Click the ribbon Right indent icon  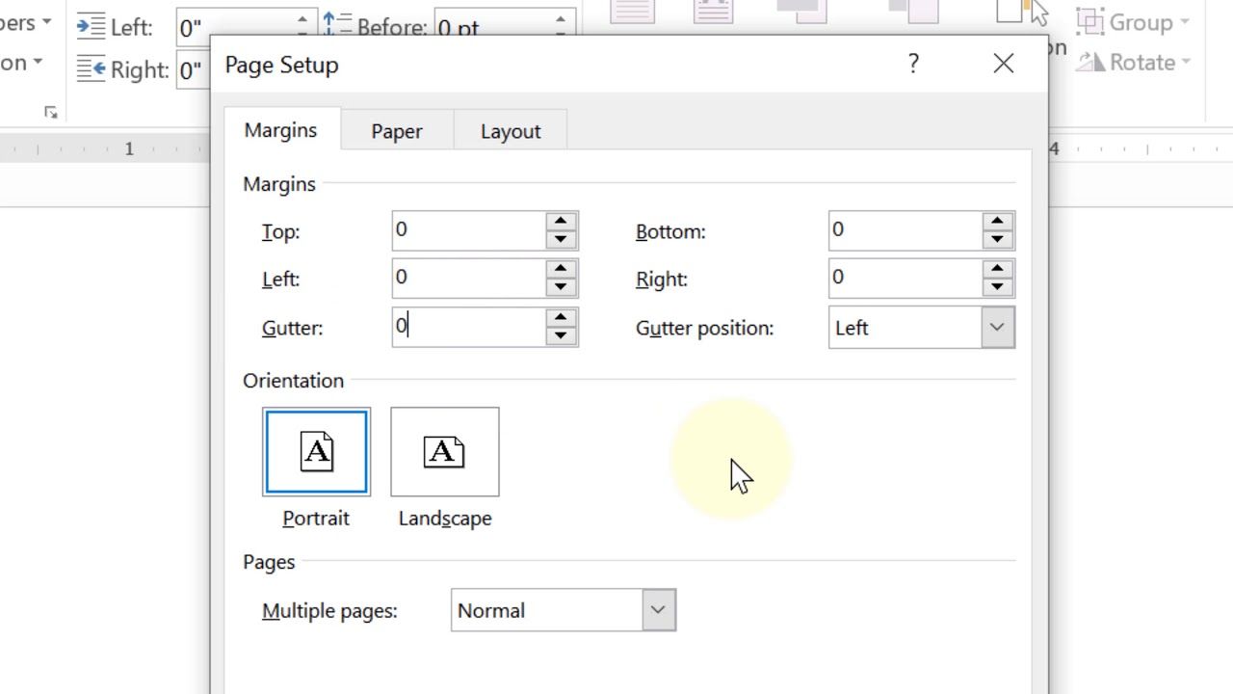point(92,68)
